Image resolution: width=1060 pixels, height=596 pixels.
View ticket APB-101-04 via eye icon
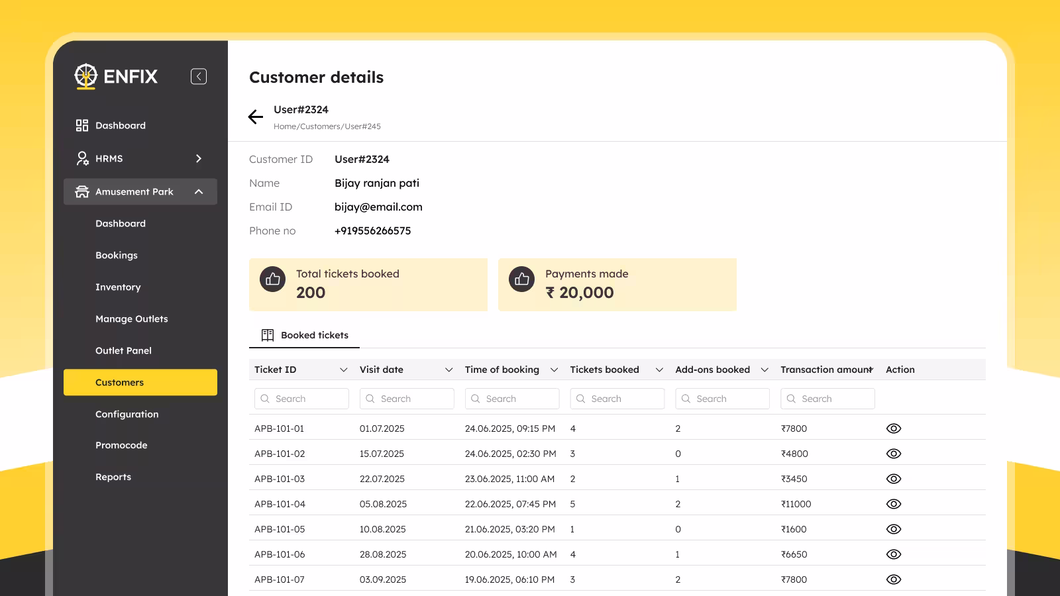coord(894,504)
